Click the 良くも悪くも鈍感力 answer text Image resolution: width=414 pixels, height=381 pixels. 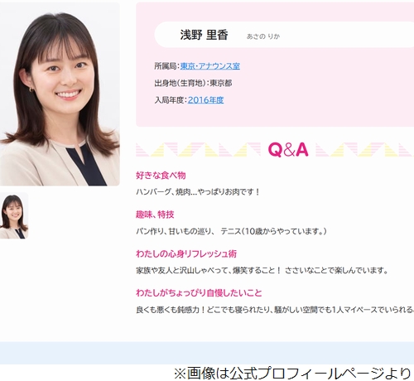[275, 310]
